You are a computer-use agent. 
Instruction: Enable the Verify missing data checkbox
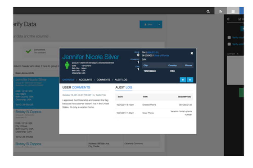(x=229, y=37)
